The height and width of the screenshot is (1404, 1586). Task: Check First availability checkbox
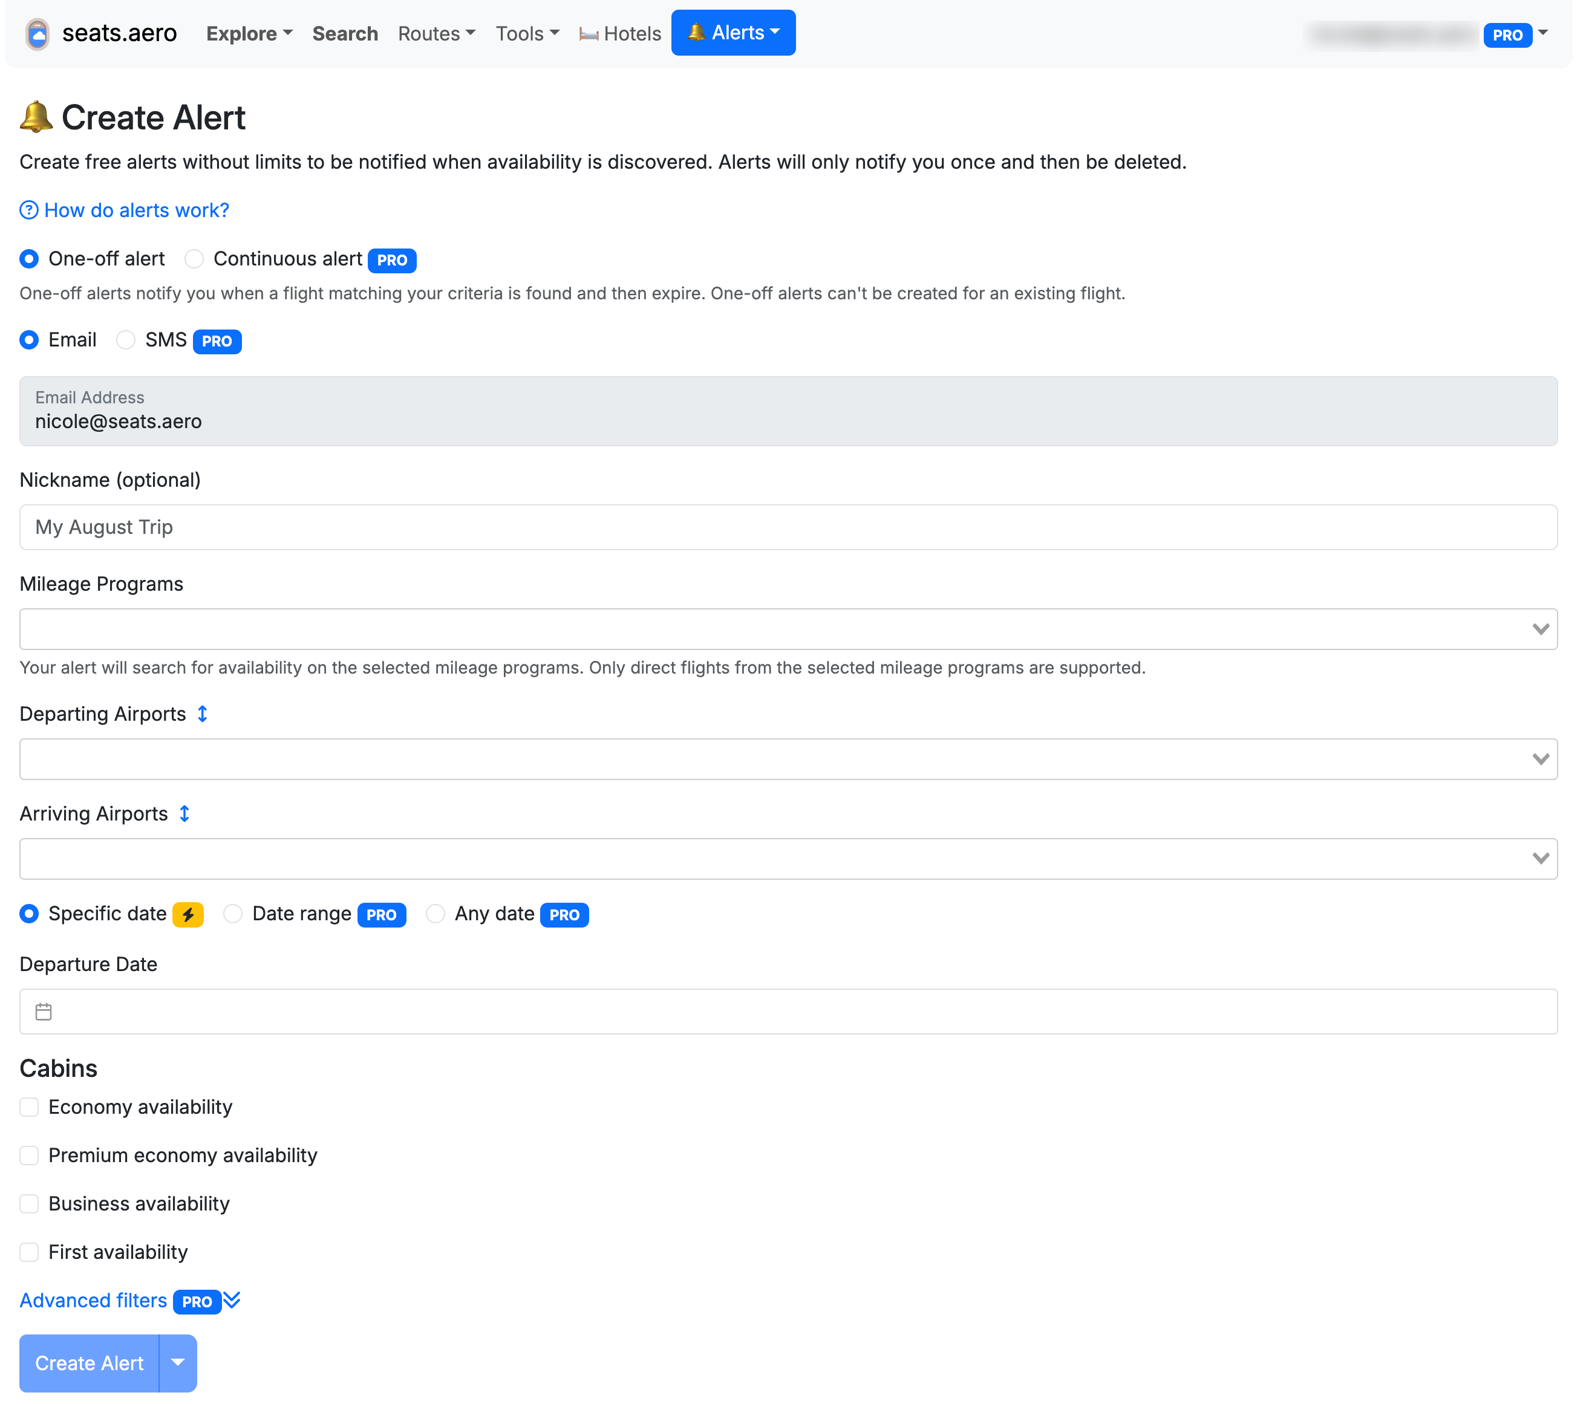[30, 1252]
